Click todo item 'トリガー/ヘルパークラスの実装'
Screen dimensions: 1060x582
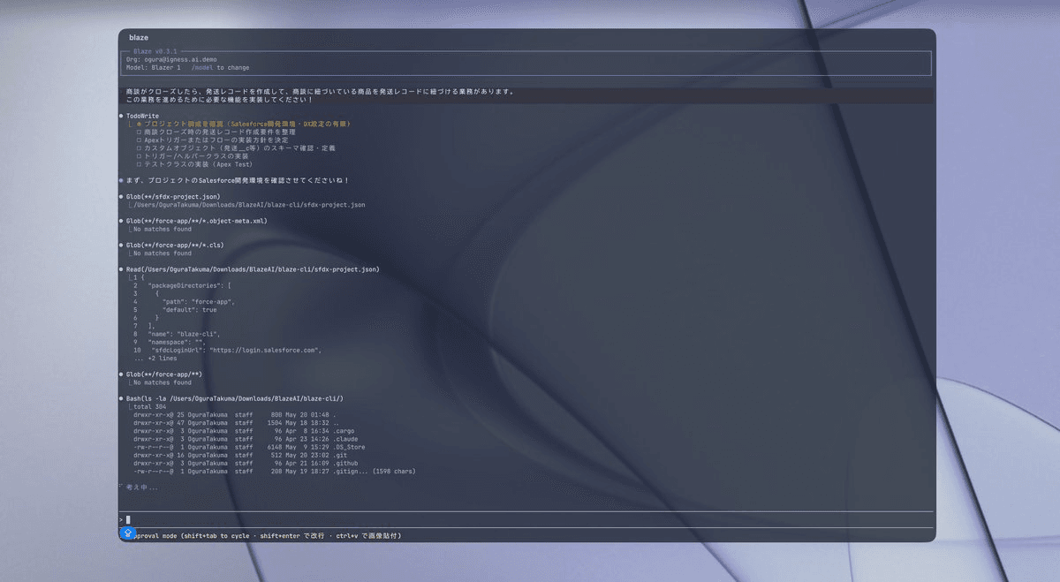tap(193, 156)
